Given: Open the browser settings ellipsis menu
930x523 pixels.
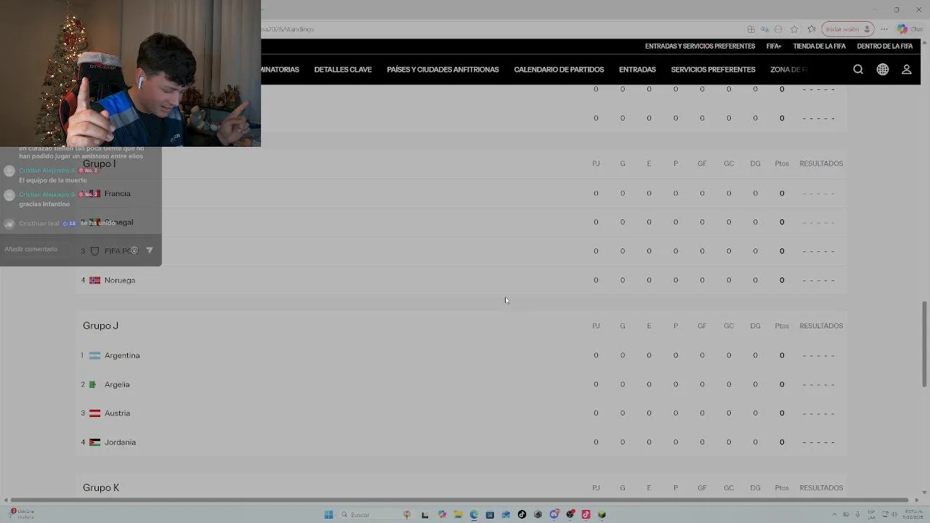Looking at the screenshot, I should tap(884, 29).
